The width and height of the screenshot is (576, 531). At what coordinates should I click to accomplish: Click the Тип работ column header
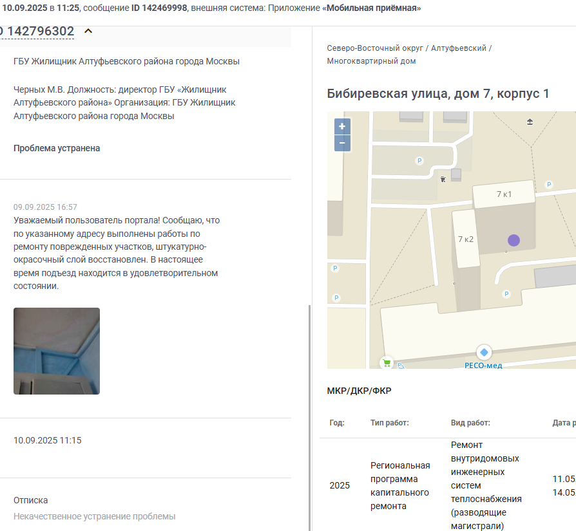coord(389,423)
